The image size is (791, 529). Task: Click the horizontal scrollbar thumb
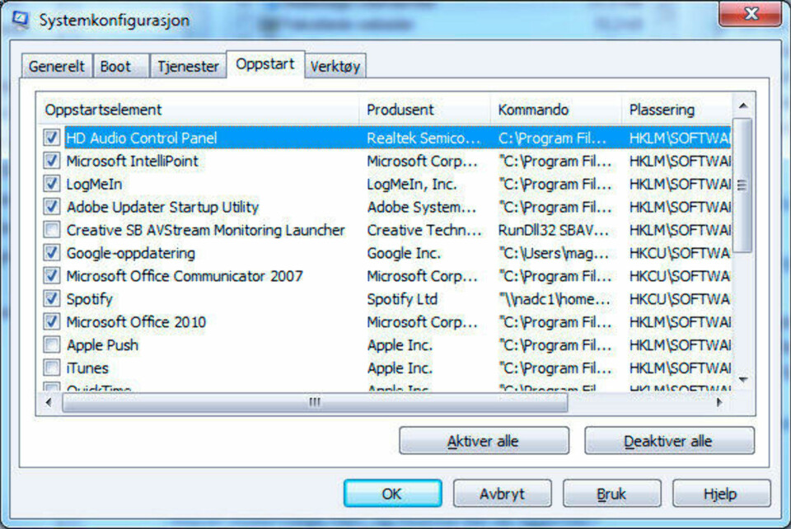pyautogui.click(x=315, y=402)
